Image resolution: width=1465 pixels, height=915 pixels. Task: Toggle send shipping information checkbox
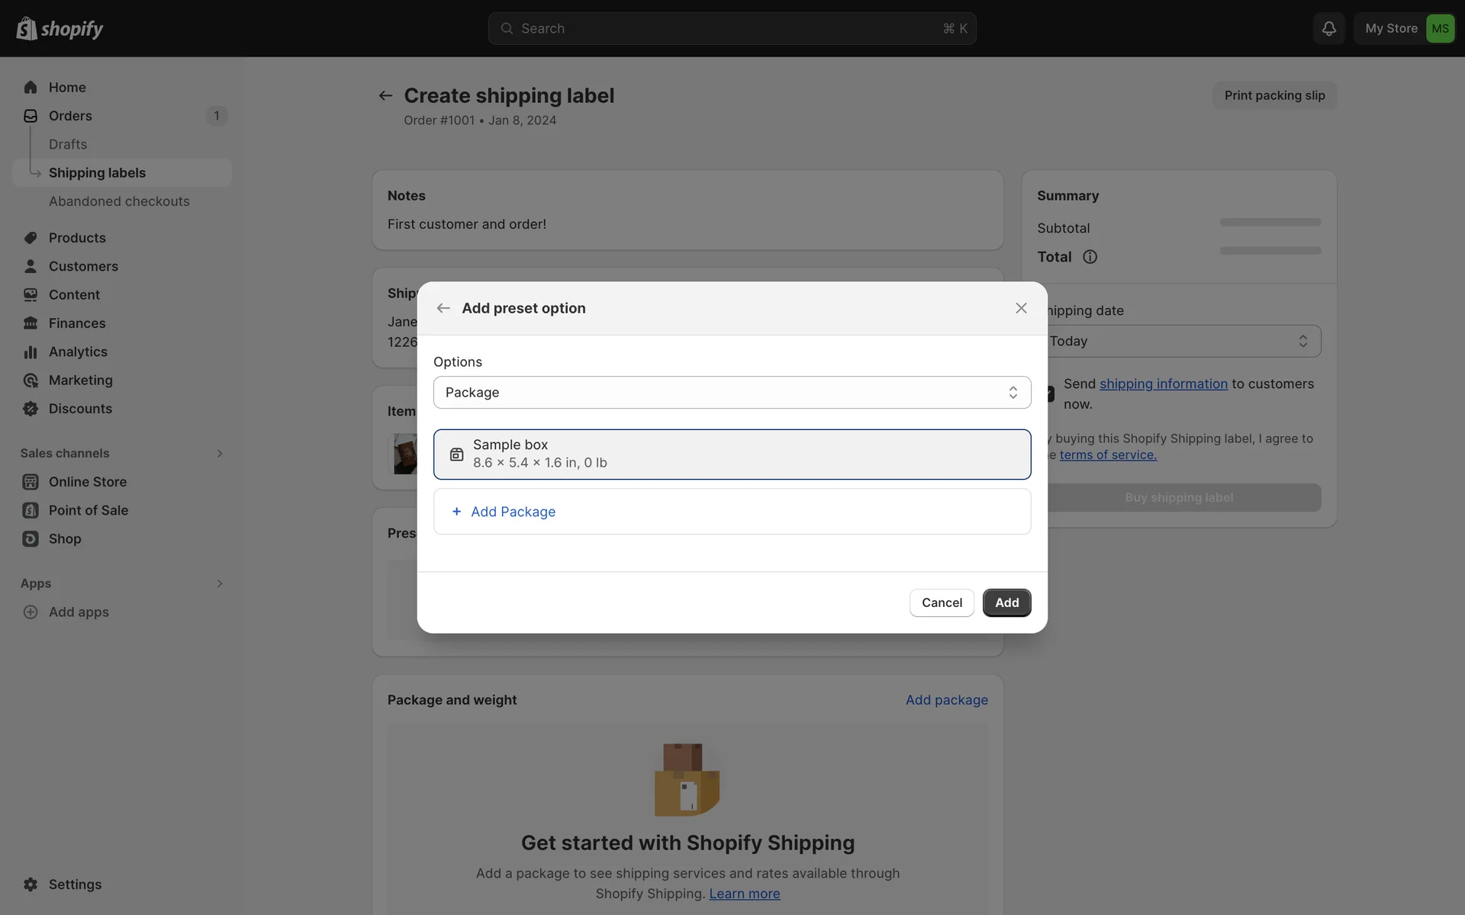coord(1050,393)
